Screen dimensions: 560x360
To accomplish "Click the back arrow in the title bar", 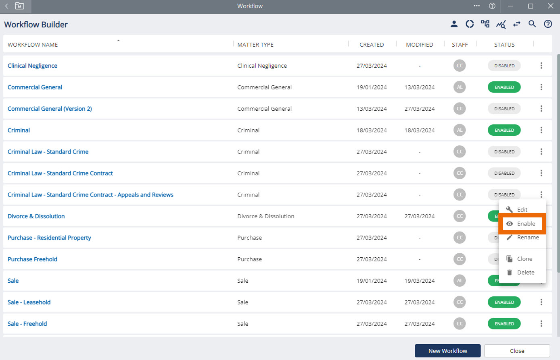I will (7, 6).
